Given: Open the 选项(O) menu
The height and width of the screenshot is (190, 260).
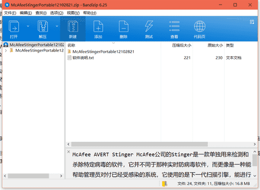Looking at the screenshot, I should point(57,13).
